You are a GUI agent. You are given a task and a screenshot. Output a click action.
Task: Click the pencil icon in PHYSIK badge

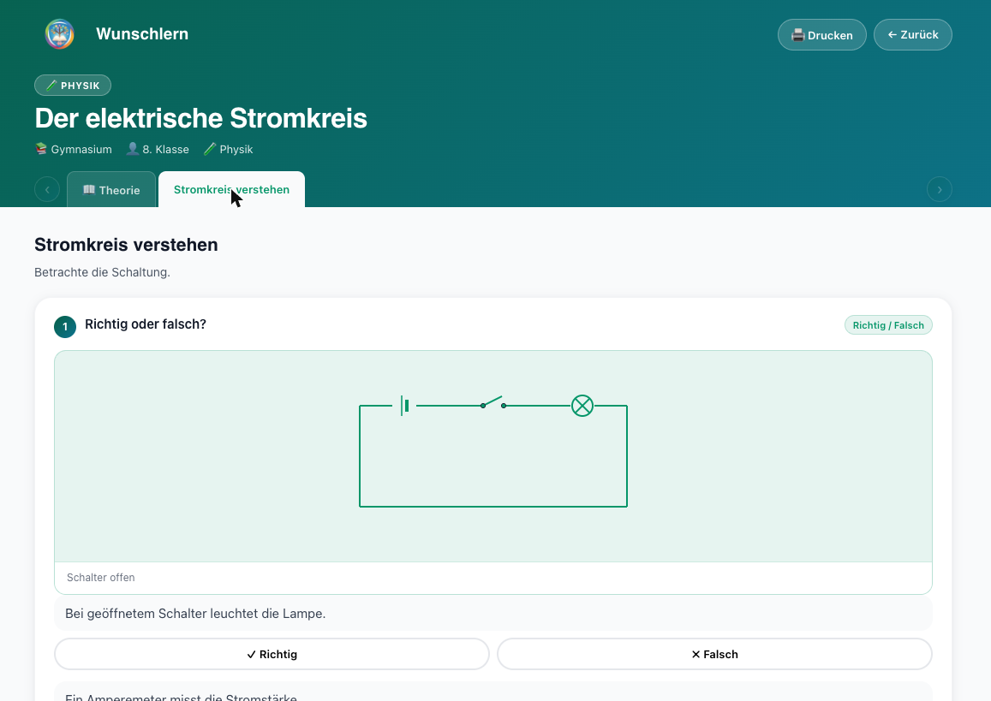pos(52,86)
